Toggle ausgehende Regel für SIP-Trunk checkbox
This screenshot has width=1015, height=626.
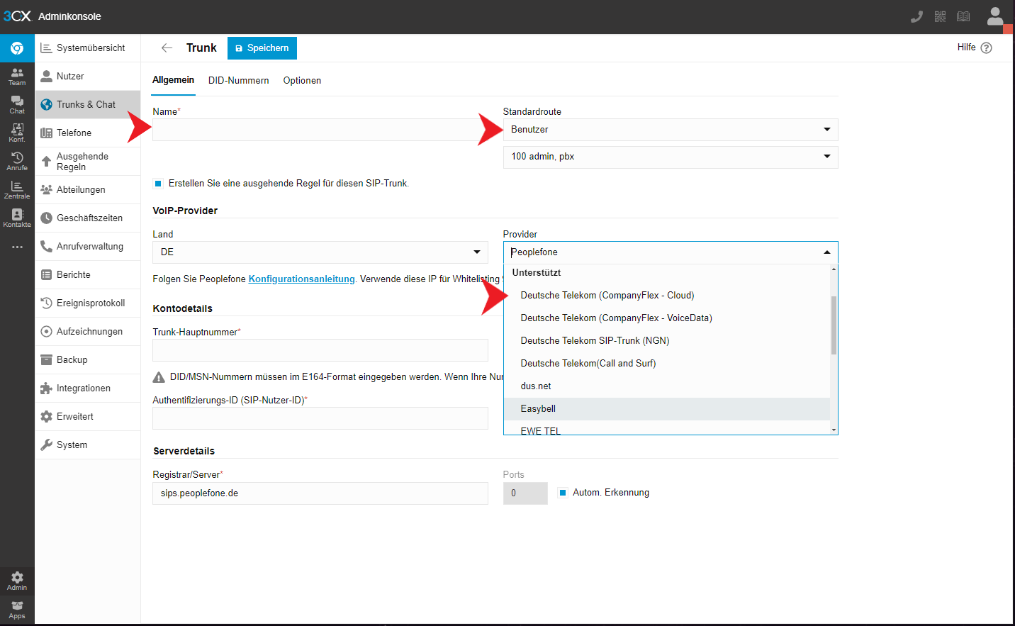point(158,183)
